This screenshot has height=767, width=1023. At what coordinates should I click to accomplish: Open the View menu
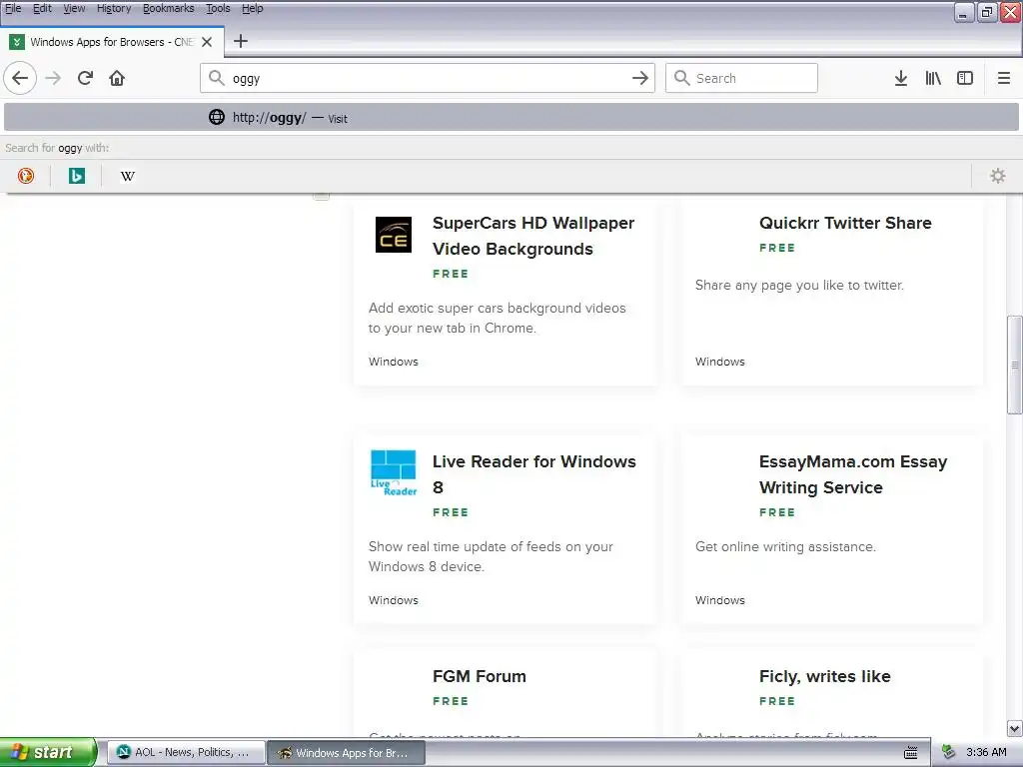pyautogui.click(x=74, y=8)
